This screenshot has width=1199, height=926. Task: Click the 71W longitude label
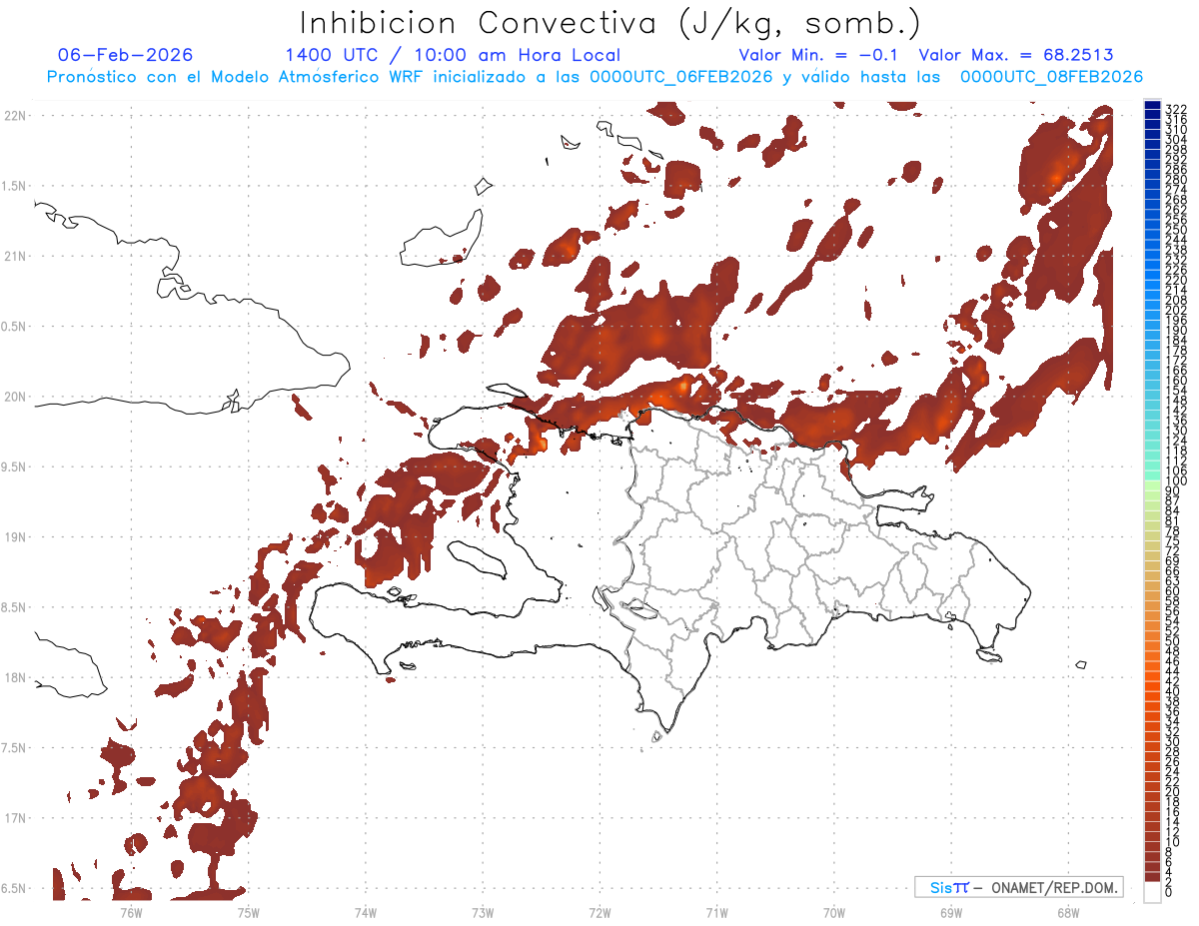pyautogui.click(x=716, y=912)
